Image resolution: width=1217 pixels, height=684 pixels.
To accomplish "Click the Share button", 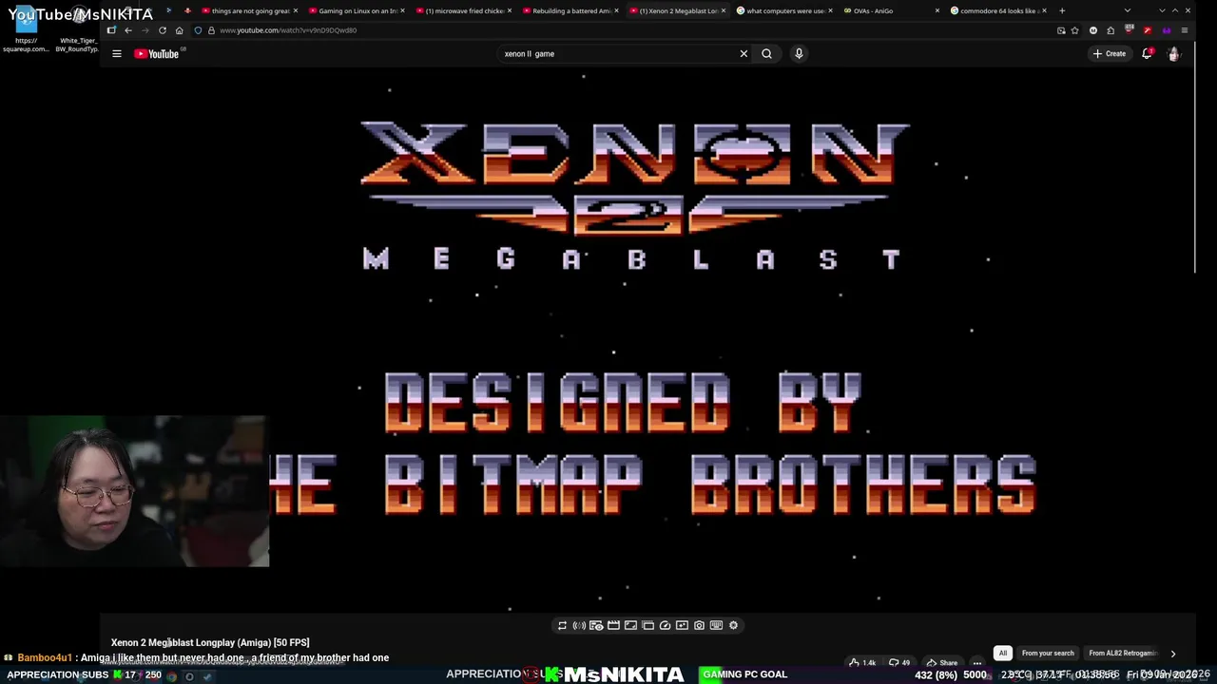I will click(942, 663).
